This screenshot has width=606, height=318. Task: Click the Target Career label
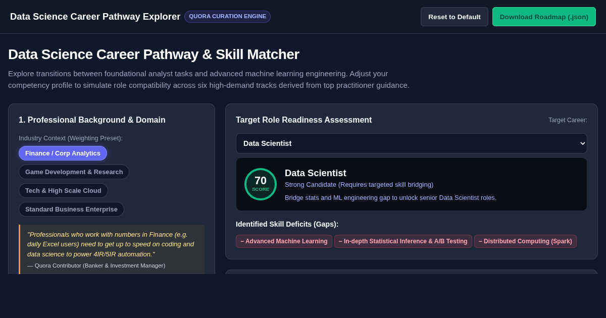click(x=568, y=120)
